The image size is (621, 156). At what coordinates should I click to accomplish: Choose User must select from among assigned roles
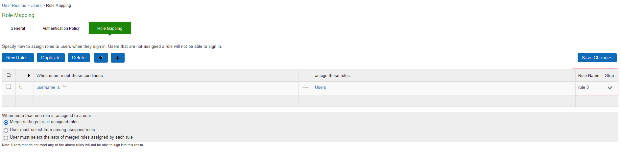6,130
